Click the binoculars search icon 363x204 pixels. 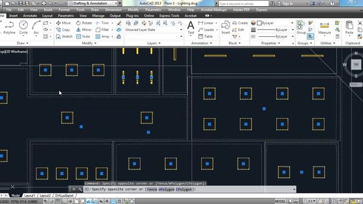[272, 3]
